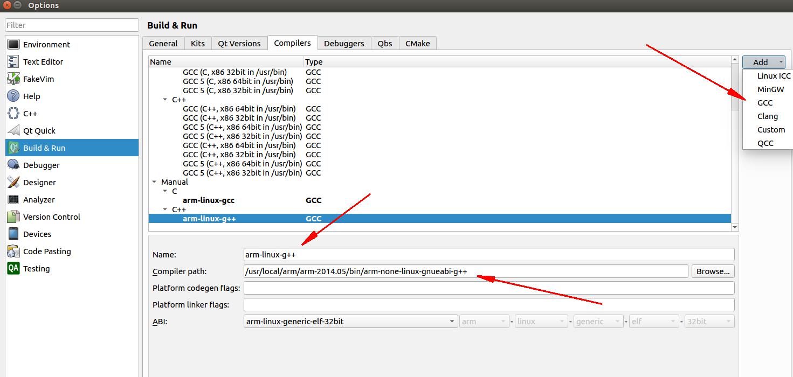Click the Name column header

point(226,62)
